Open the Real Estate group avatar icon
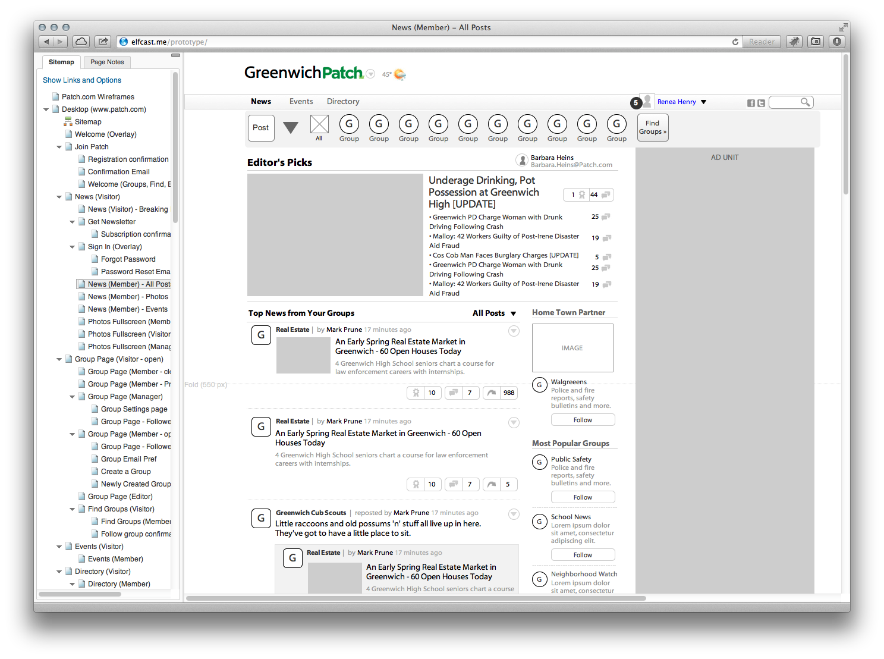 pyautogui.click(x=262, y=335)
